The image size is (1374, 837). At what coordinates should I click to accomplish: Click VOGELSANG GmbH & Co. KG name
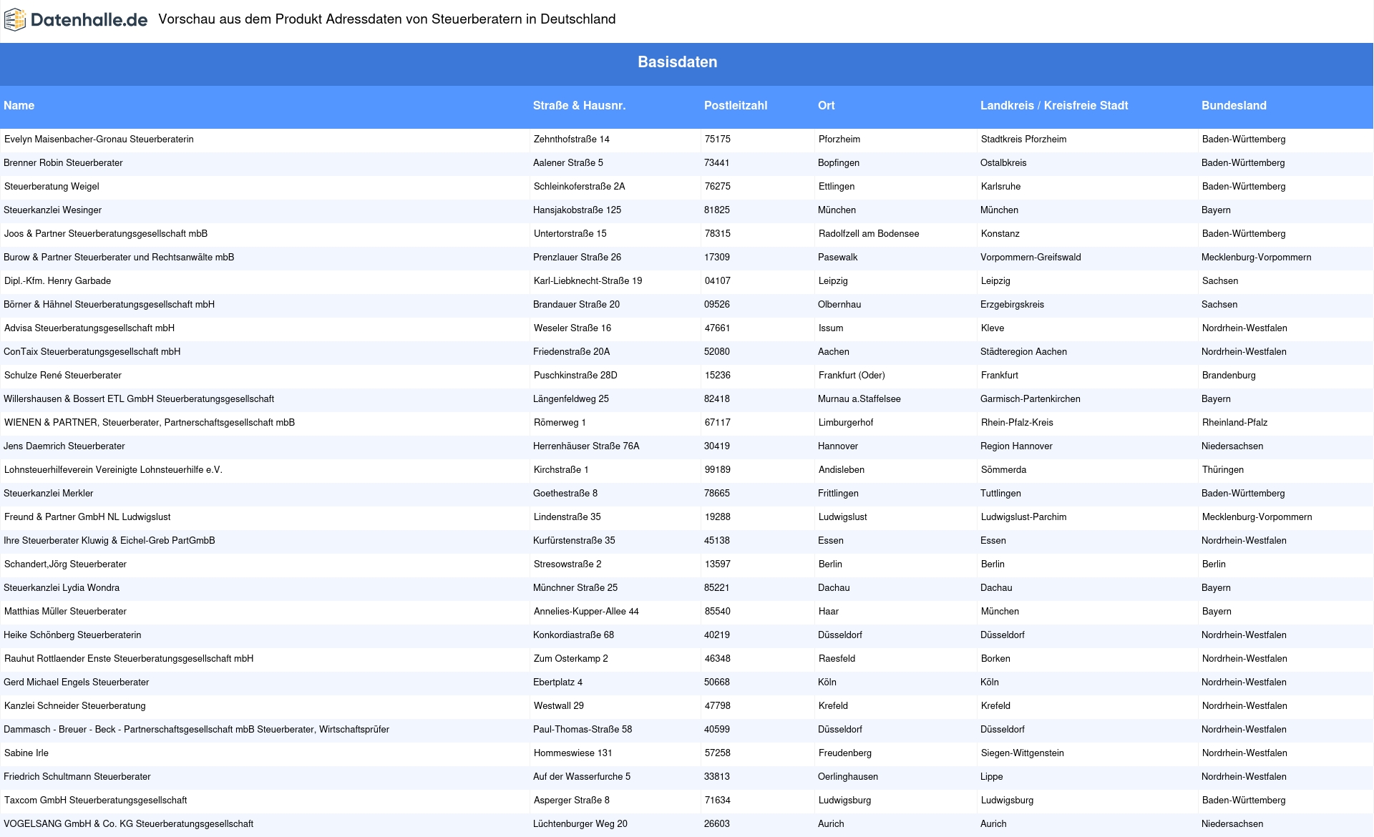tap(128, 824)
